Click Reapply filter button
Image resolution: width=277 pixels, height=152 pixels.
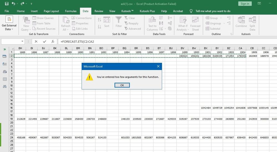[x=132, y=23]
